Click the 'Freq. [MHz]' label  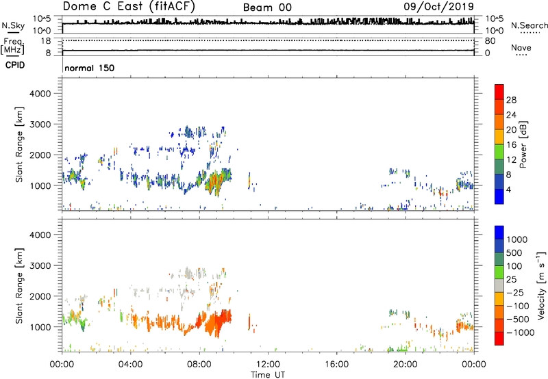coord(12,47)
